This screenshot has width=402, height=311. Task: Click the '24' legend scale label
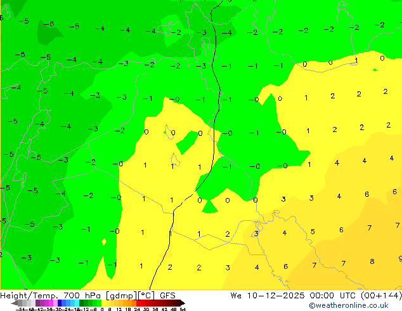(137, 310)
